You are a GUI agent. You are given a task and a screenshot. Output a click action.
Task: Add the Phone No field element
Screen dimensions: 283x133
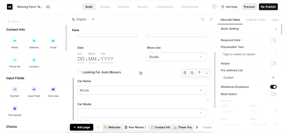15,62
